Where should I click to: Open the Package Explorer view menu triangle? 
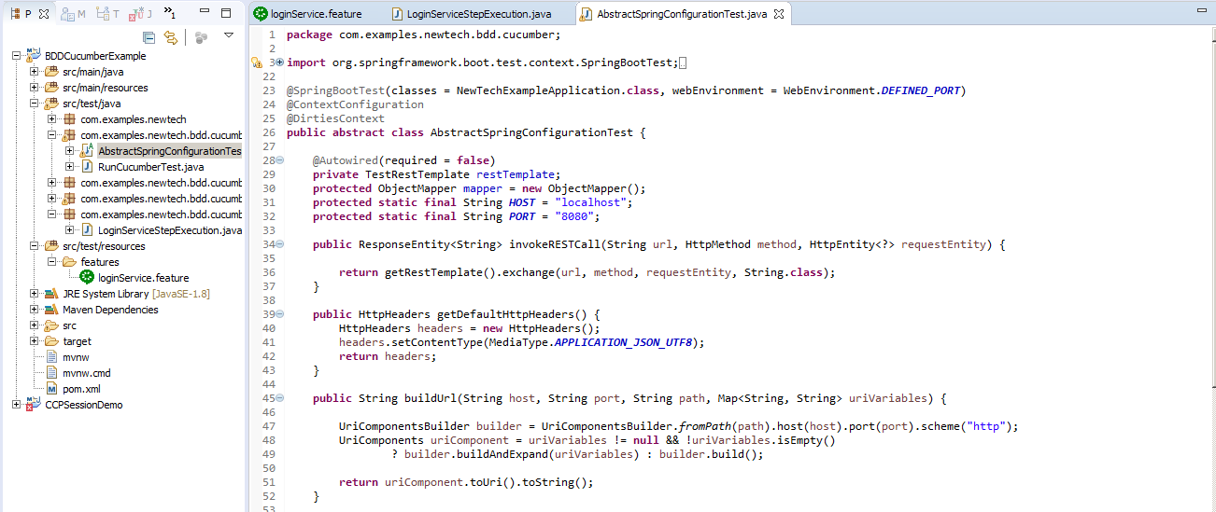(x=229, y=36)
